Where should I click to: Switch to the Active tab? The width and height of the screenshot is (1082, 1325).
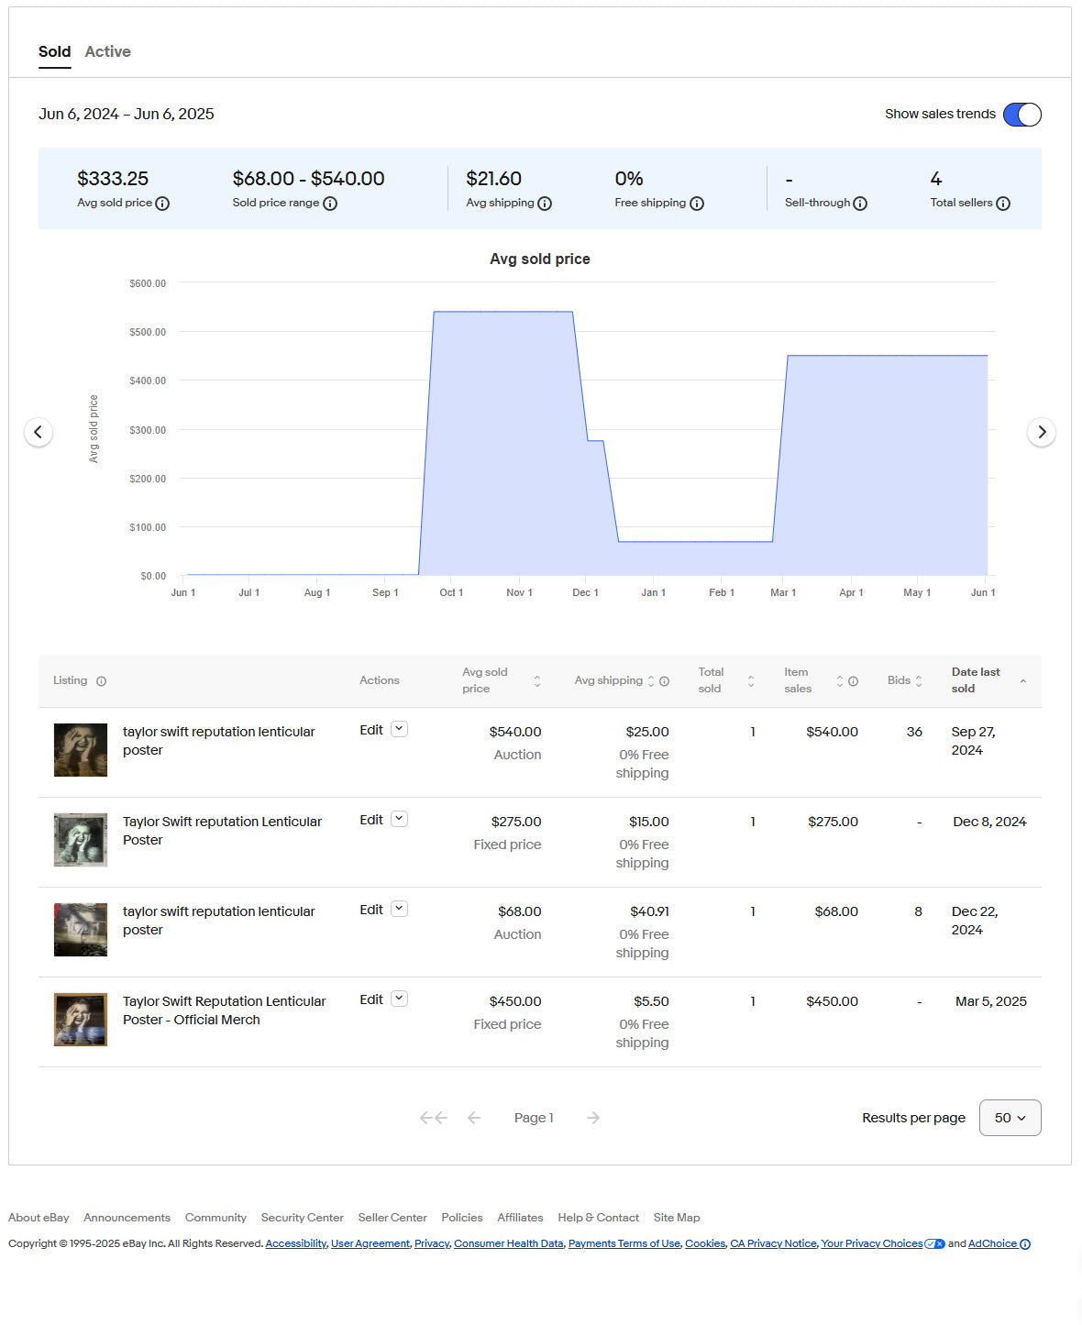(107, 51)
